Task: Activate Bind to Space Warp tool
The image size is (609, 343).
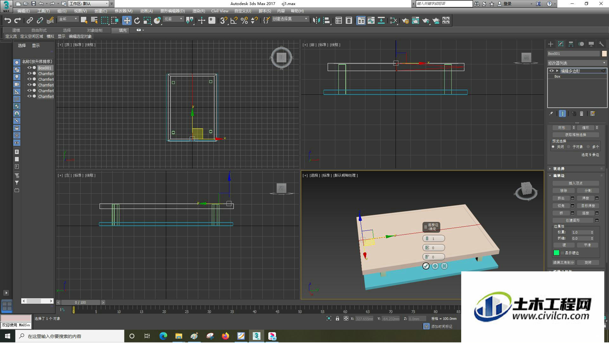Action: pos(50,21)
